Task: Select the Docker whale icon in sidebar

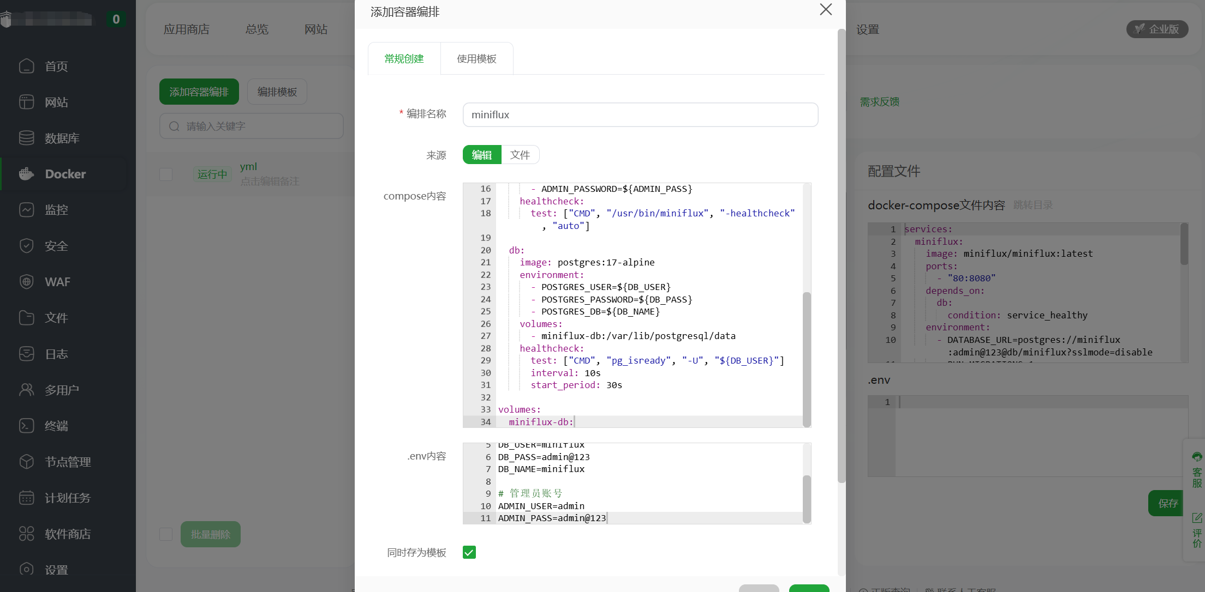Action: tap(26, 174)
